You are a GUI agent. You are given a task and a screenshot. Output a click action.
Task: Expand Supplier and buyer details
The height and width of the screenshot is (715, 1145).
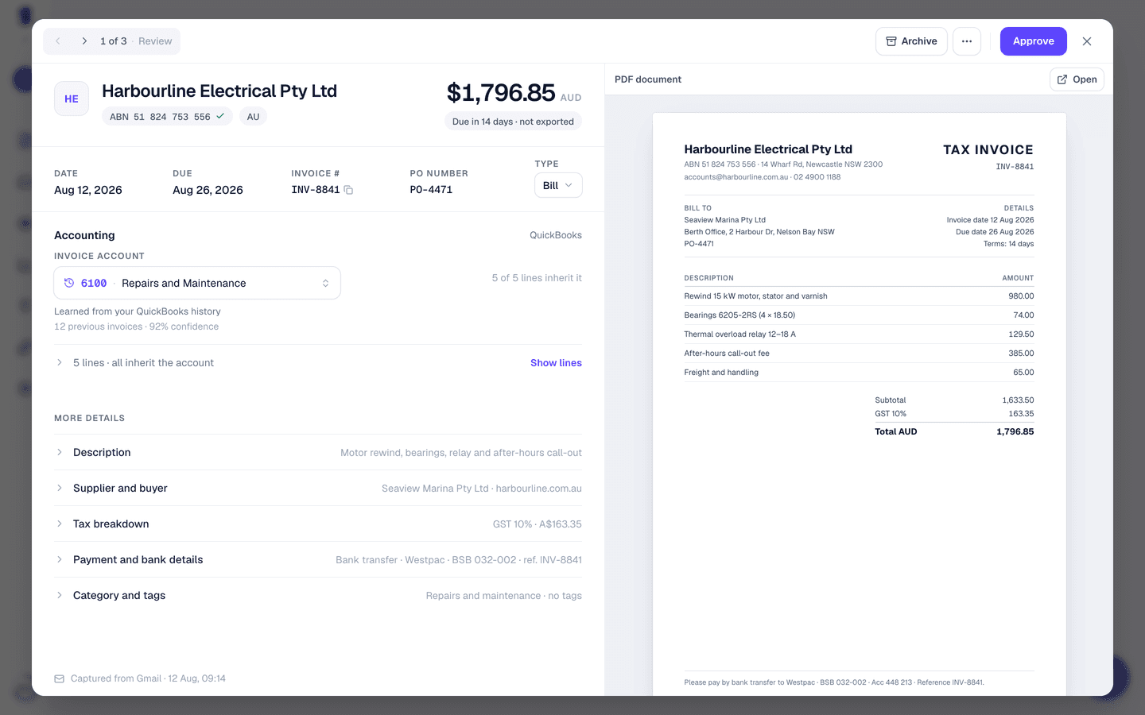(x=318, y=489)
